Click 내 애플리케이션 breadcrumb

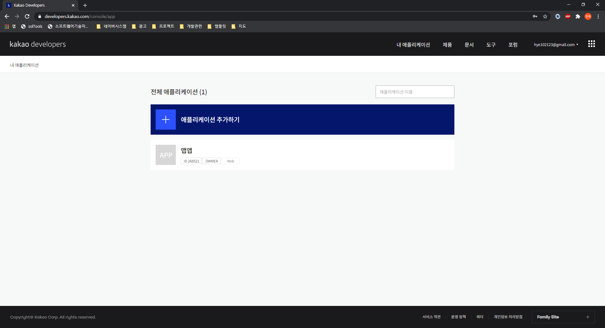pyautogui.click(x=24, y=65)
